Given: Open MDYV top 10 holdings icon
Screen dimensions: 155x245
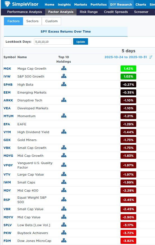Looking at the screenshot, I should tap(64, 217).
